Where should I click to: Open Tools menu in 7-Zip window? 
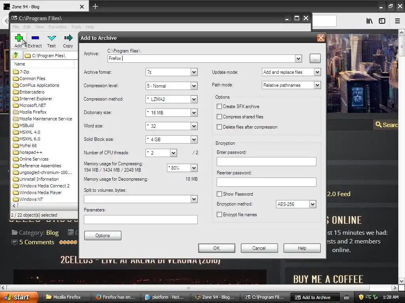click(x=76, y=27)
